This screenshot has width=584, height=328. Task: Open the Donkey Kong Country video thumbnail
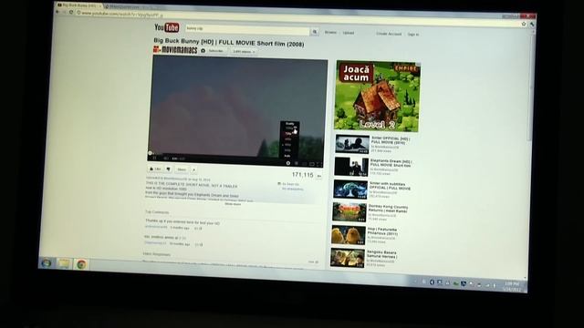[x=349, y=212]
